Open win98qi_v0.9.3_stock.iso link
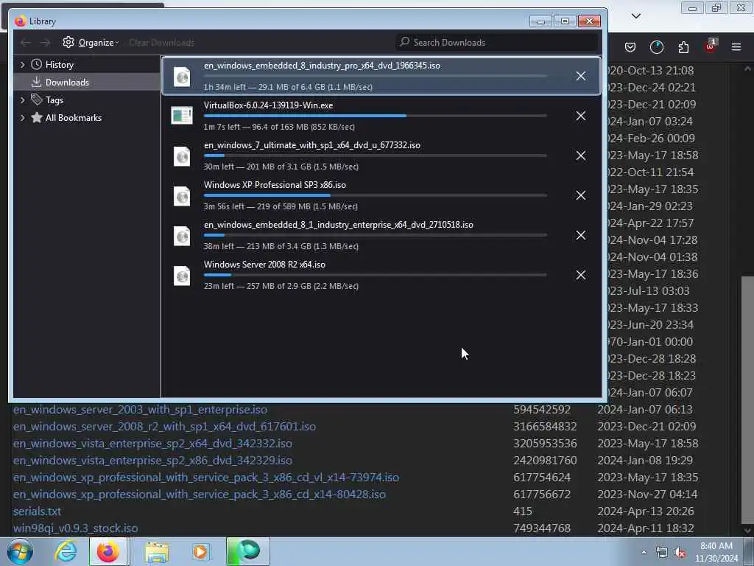Image resolution: width=754 pixels, height=566 pixels. coord(76,528)
